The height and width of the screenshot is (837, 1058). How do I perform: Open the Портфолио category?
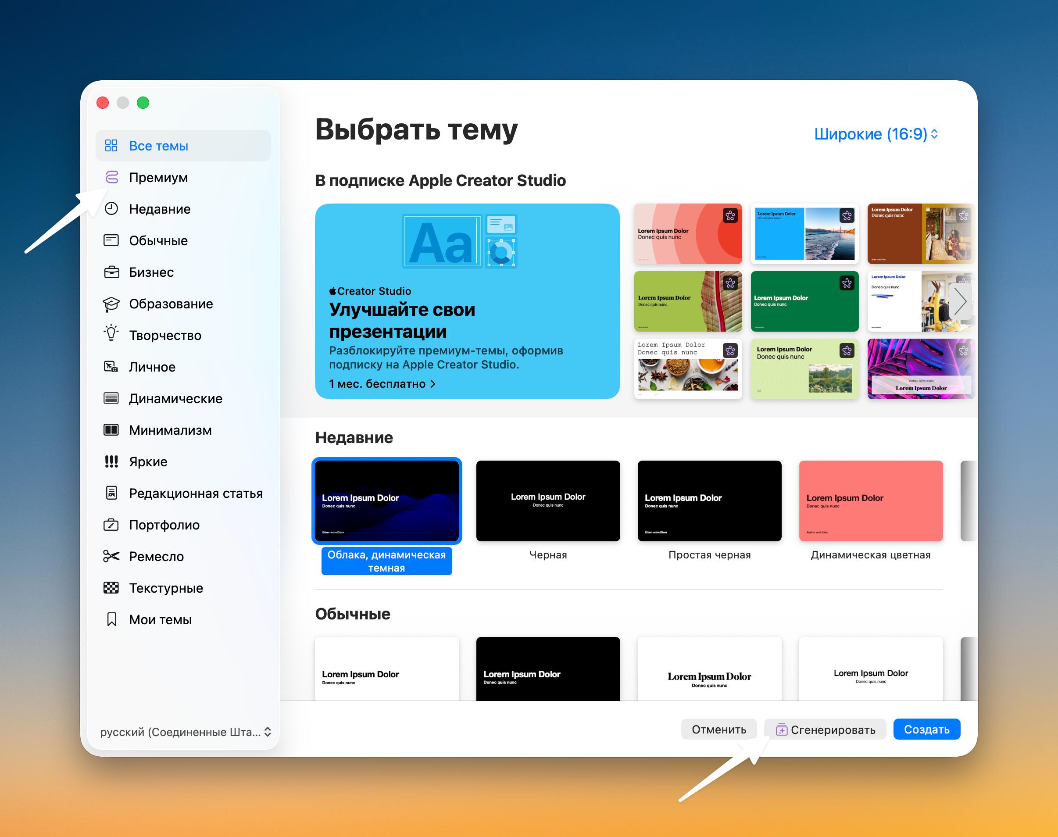(183, 525)
